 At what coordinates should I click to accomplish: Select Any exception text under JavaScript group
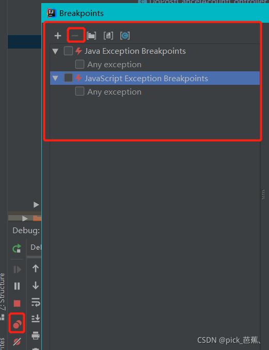click(x=114, y=92)
